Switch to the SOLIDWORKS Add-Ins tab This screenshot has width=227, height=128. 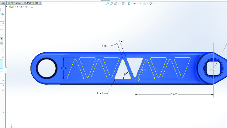[x=32, y=3]
